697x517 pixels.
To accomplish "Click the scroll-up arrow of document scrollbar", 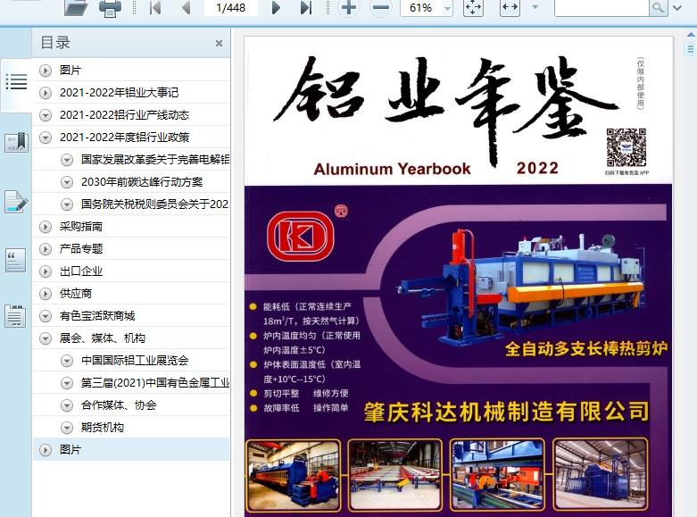I will click(691, 34).
